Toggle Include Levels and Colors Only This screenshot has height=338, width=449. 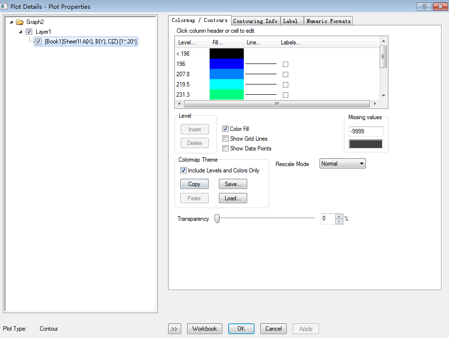(x=184, y=170)
